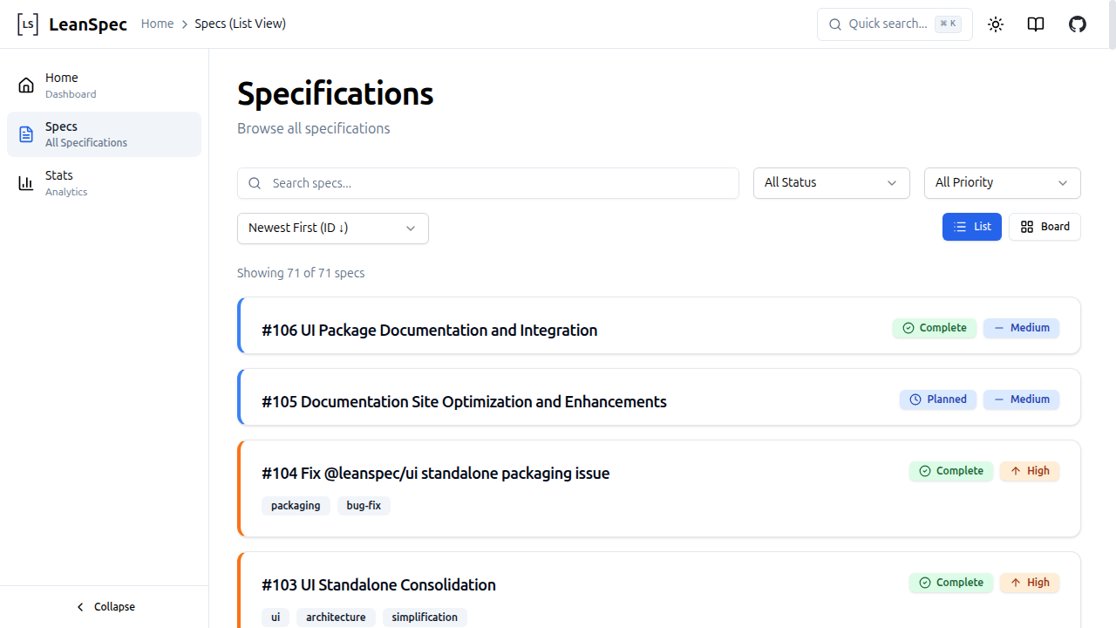
Task: Click the Specs document icon in sidebar
Action: point(25,133)
